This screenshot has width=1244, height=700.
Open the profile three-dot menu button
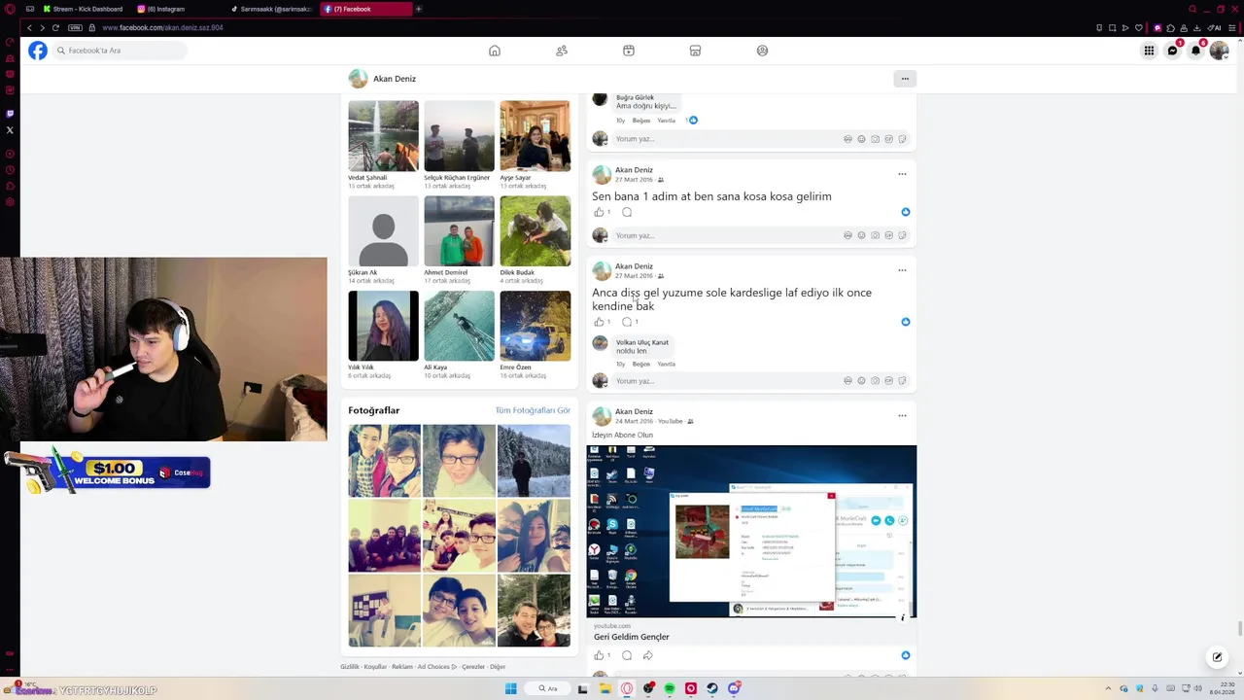pyautogui.click(x=905, y=79)
